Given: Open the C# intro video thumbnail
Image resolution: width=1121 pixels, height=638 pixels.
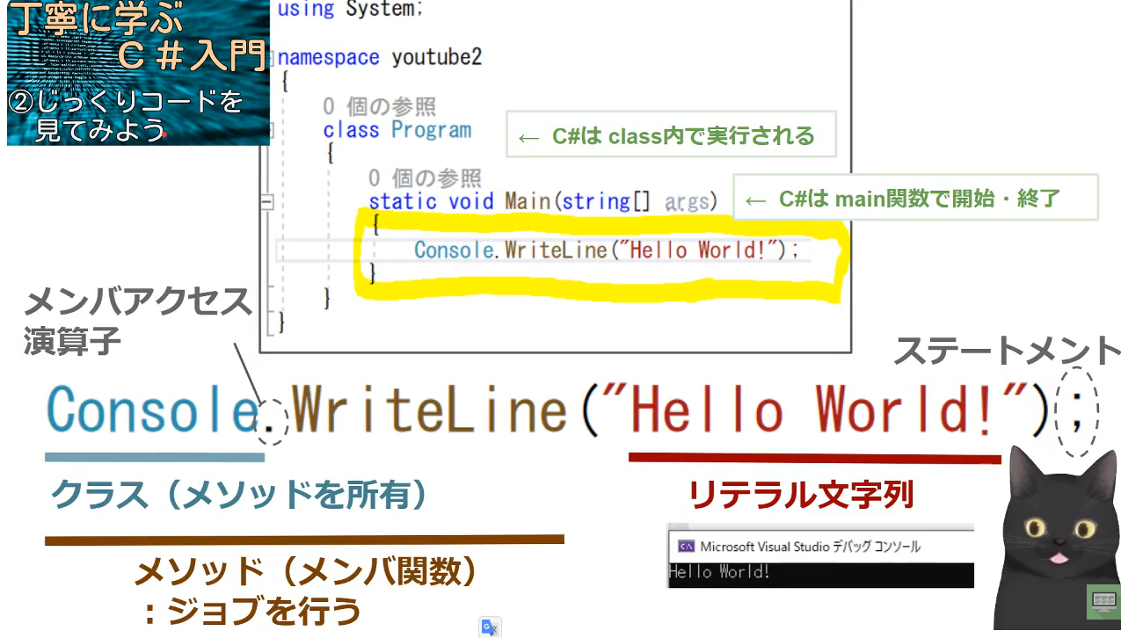Looking at the screenshot, I should [138, 73].
